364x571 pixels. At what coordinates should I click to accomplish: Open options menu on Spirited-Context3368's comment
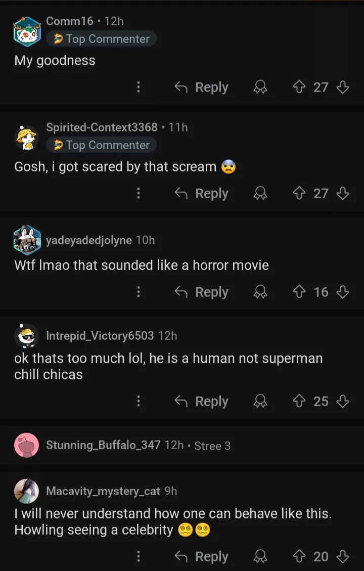click(138, 194)
